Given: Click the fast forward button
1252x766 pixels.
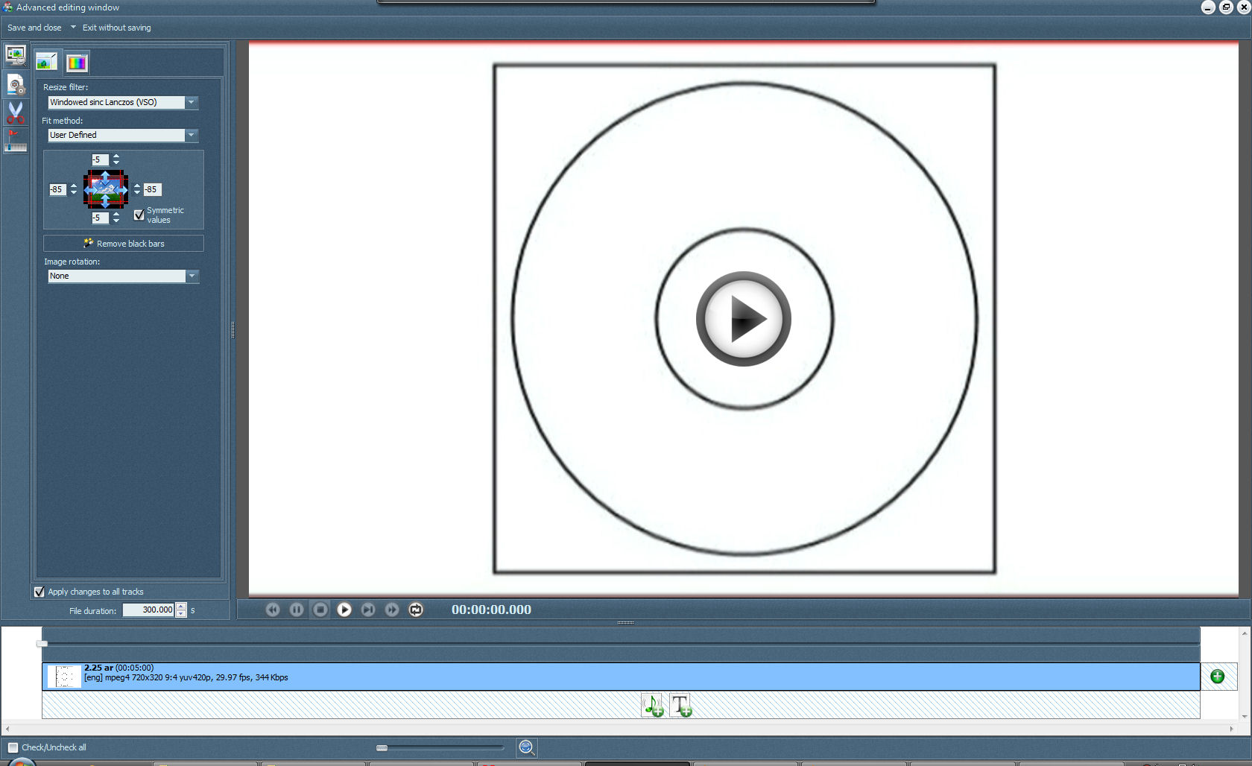Looking at the screenshot, I should [392, 610].
